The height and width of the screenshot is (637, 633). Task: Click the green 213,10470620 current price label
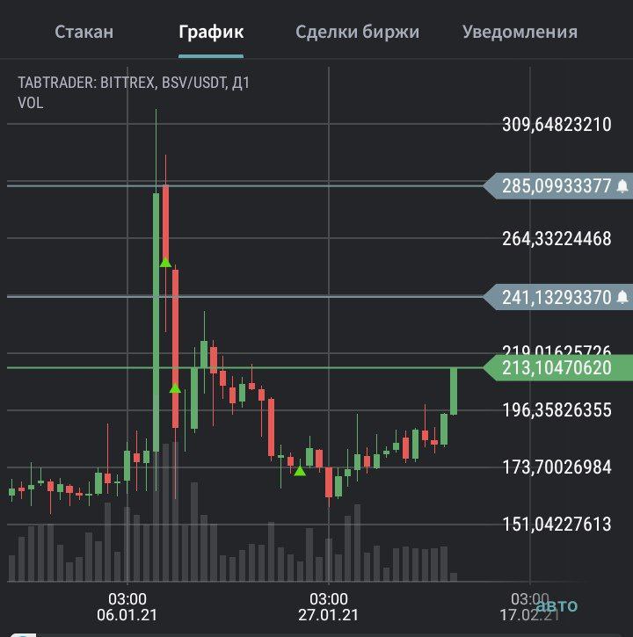(558, 367)
